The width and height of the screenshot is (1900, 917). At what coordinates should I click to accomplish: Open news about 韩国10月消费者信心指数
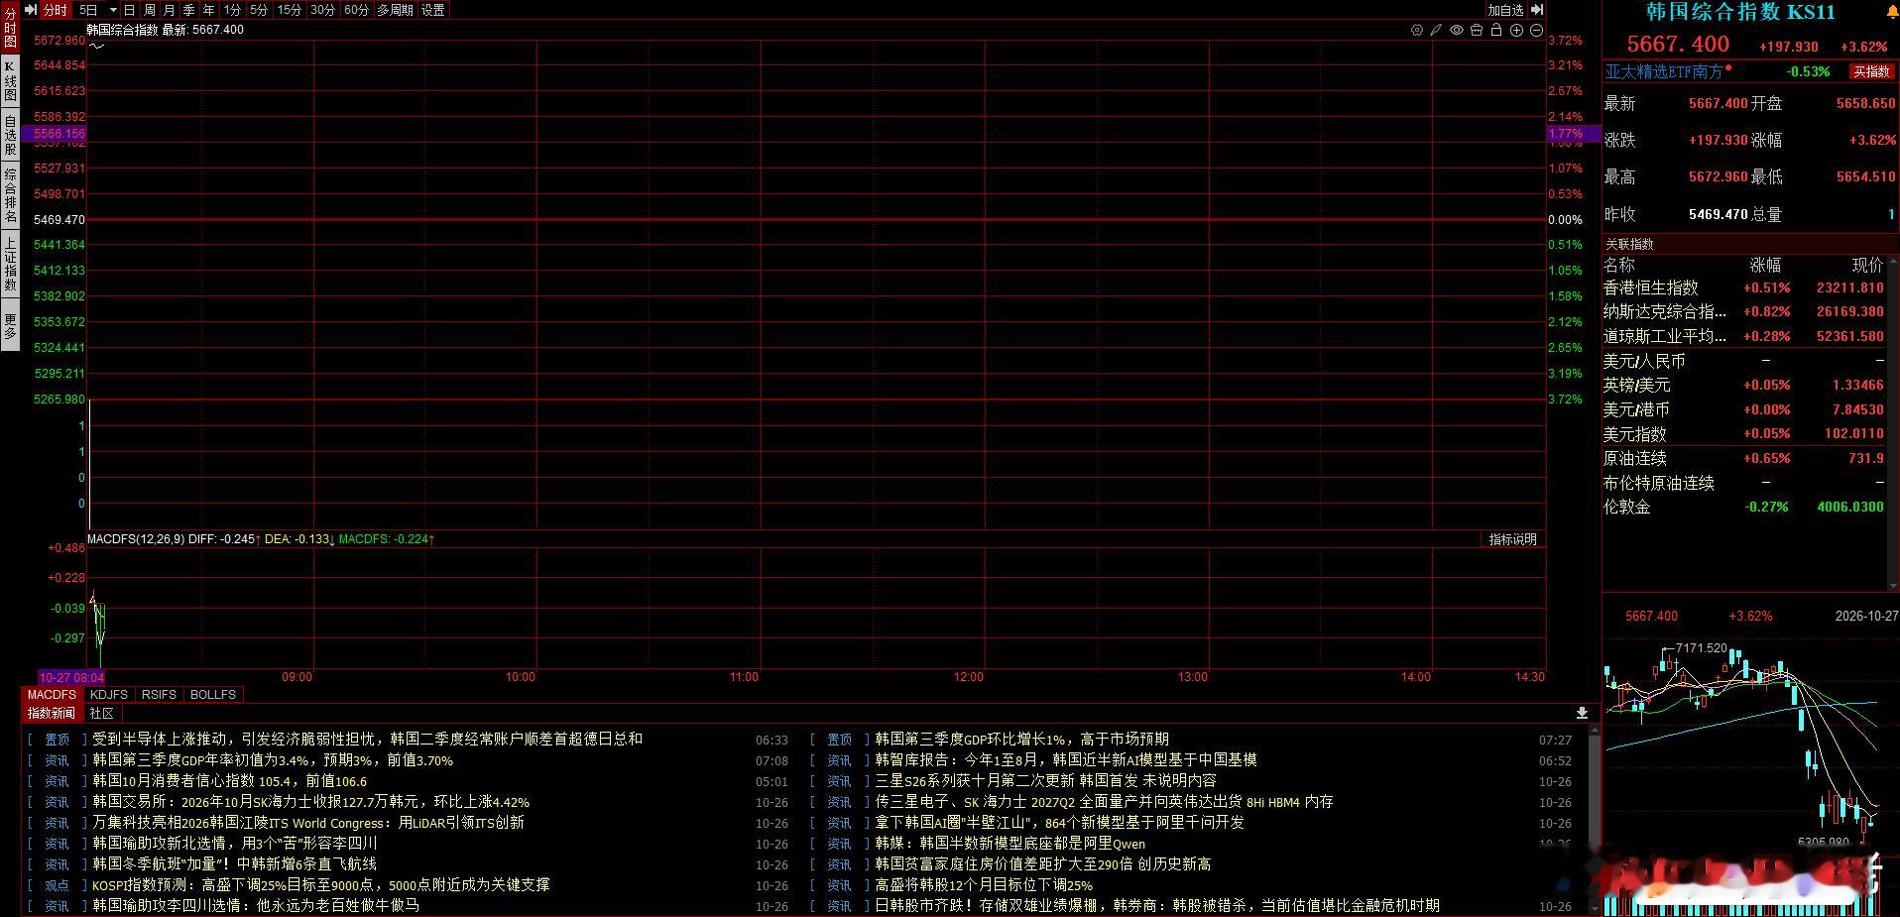(x=230, y=781)
